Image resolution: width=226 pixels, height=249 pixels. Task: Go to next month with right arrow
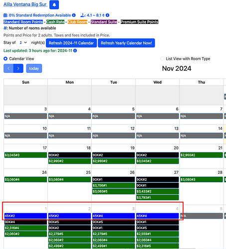[x=18, y=68]
